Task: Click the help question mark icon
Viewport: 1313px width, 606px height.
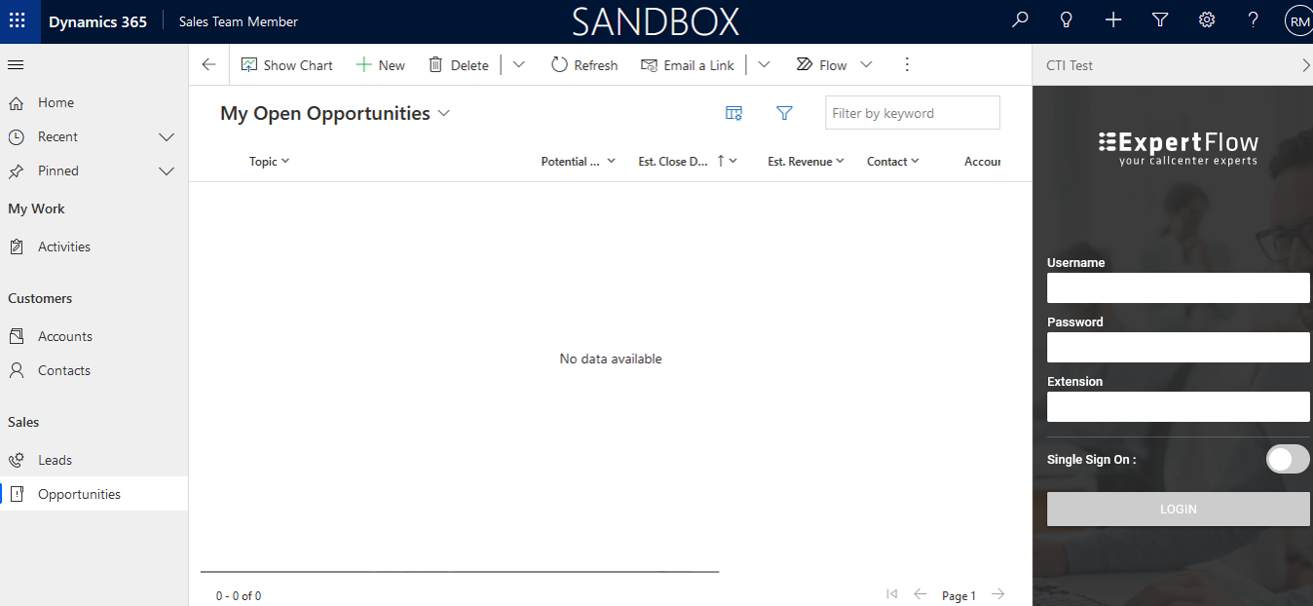Action: pyautogui.click(x=1254, y=20)
